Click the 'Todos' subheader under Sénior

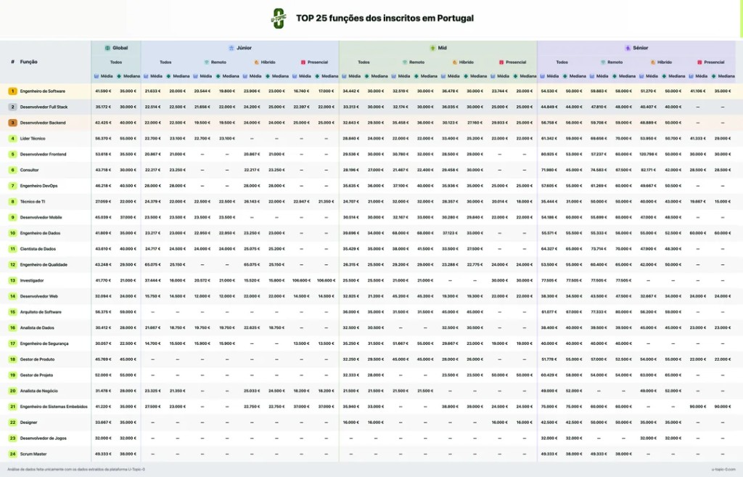[562, 62]
